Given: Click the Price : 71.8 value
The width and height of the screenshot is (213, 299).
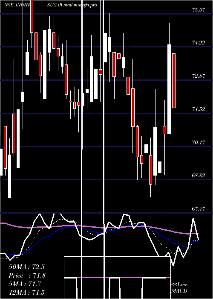Looking at the screenshot, I should [x=27, y=276].
